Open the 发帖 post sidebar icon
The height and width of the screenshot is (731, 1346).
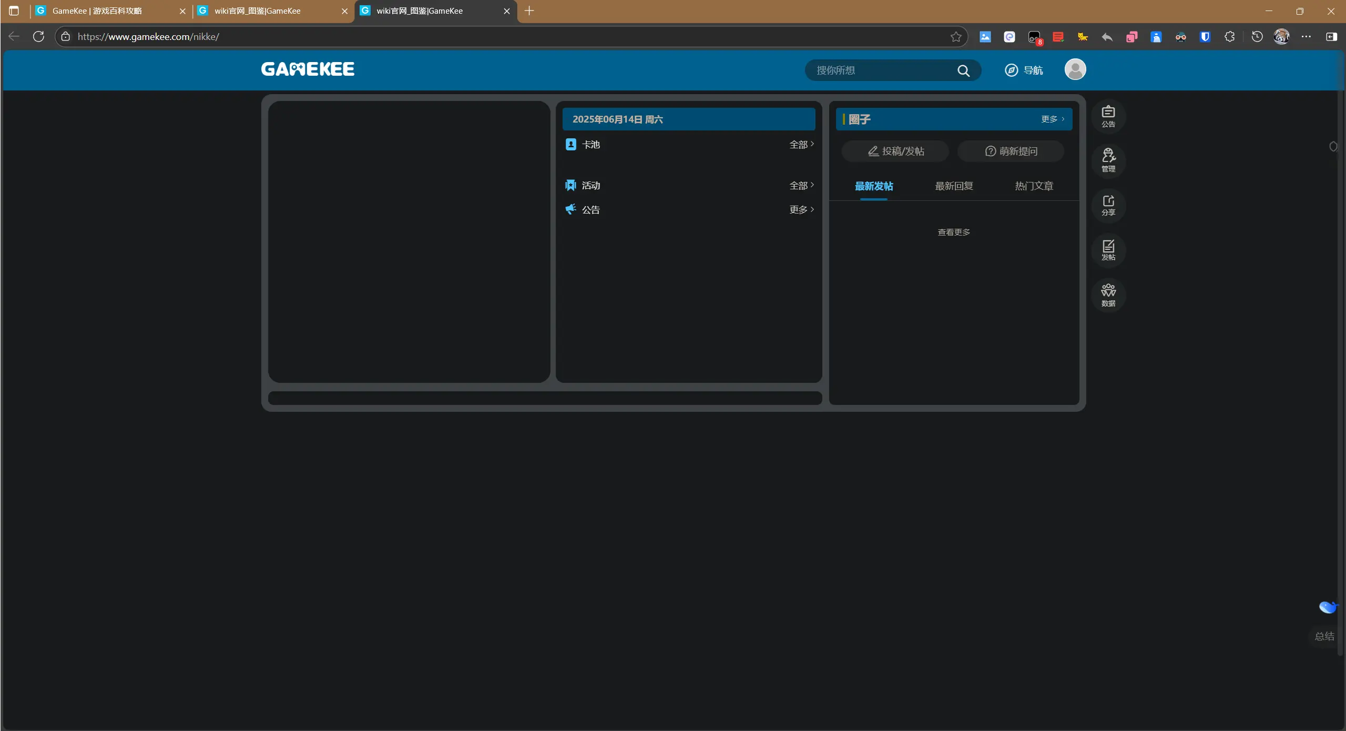[1108, 250]
